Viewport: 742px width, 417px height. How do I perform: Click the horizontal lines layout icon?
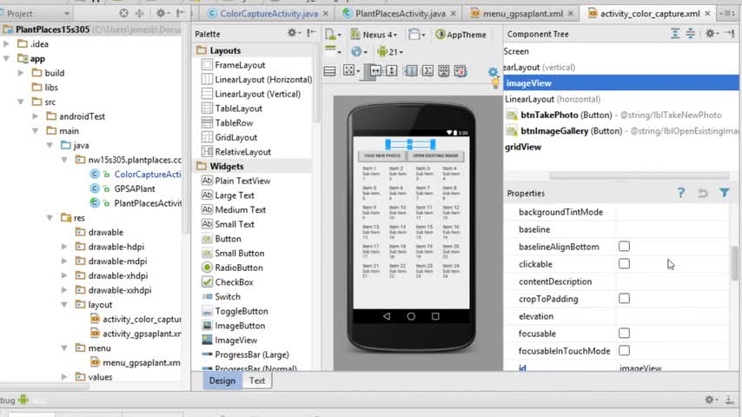pyautogui.click(x=329, y=71)
